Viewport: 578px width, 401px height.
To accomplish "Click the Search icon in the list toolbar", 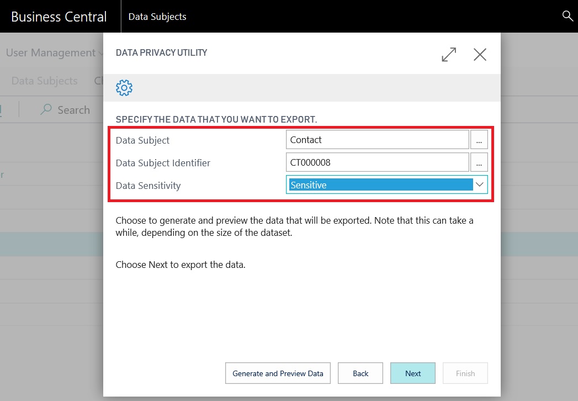I will (x=46, y=110).
